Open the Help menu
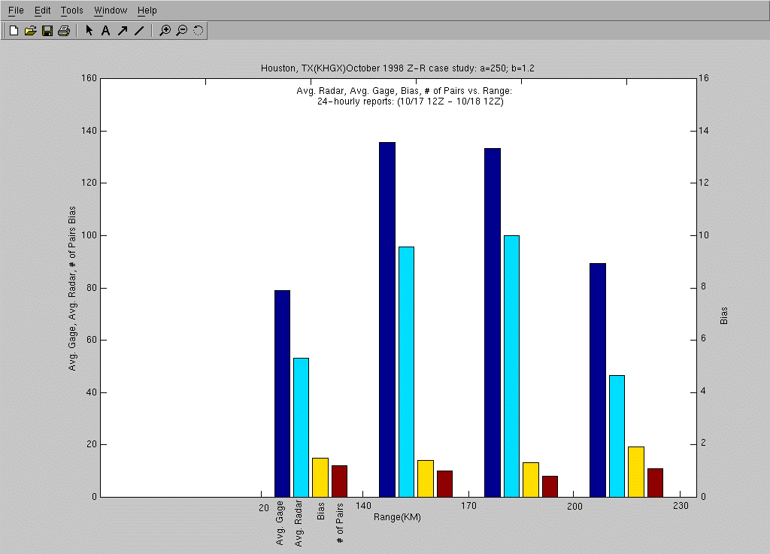Viewport: 770px width, 554px height. point(147,11)
